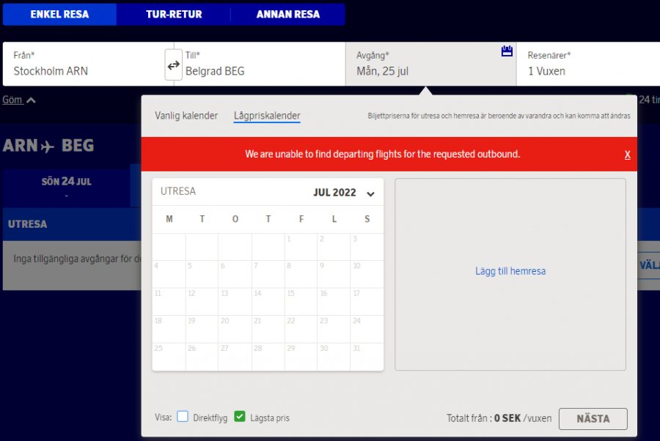Uncheck the Lägsta pris checkbox

pos(240,417)
